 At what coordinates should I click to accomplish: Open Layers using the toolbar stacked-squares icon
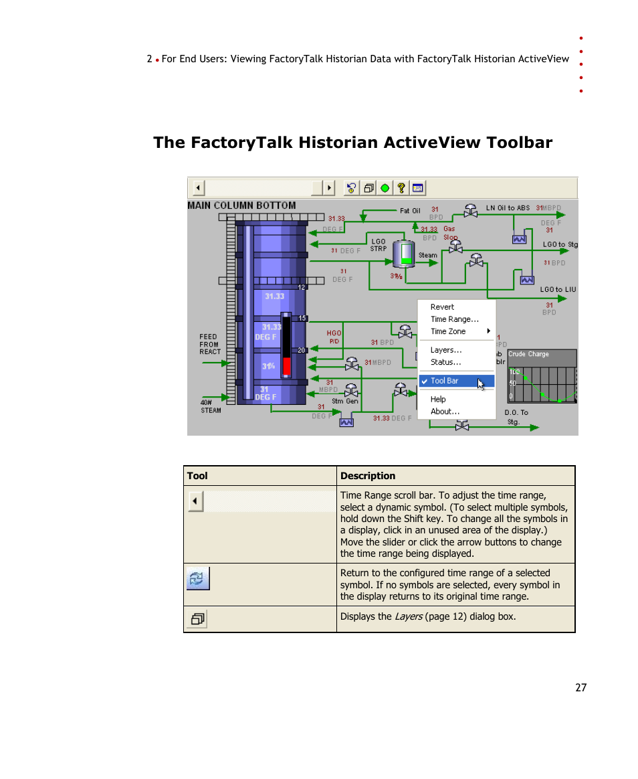[x=368, y=188]
